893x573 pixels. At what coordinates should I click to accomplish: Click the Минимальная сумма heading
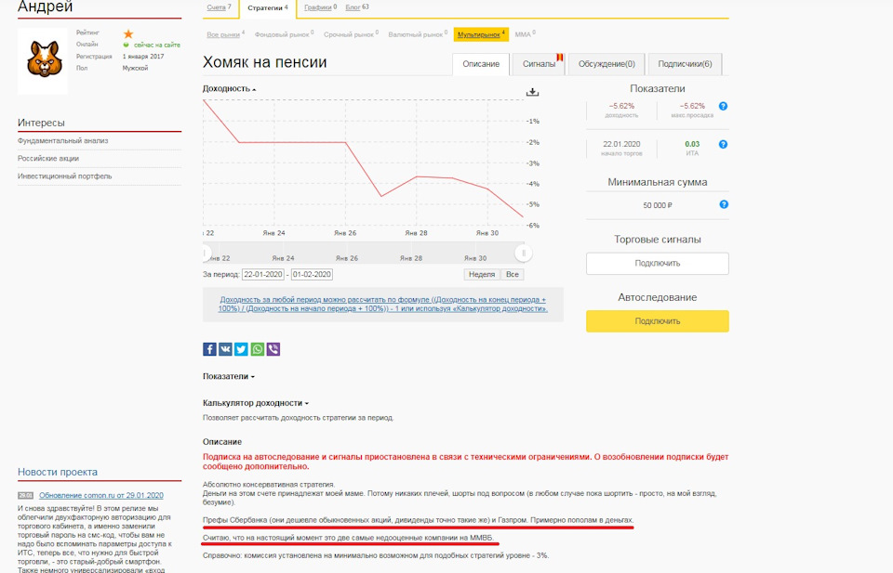pos(658,182)
